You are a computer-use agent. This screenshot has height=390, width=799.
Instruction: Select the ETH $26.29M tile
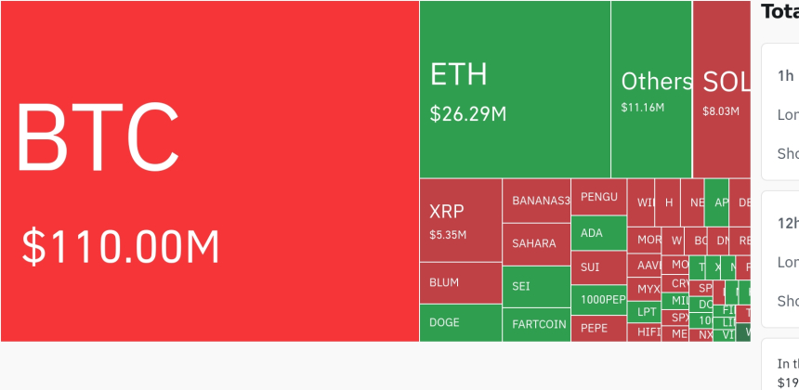click(515, 89)
